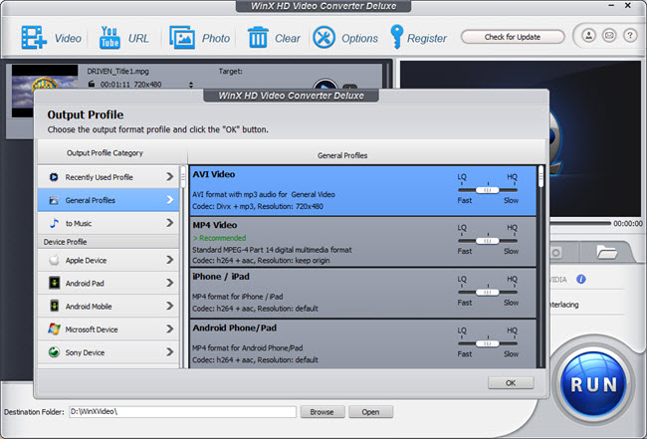Click the Destination Folder path field
Image resolution: width=647 pixels, height=439 pixels.
[x=182, y=411]
